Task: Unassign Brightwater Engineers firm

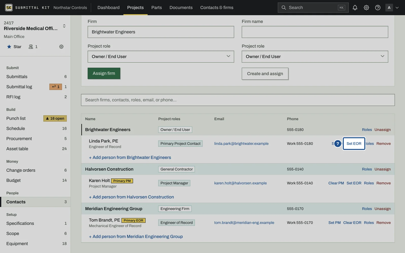Action: pos(382,130)
